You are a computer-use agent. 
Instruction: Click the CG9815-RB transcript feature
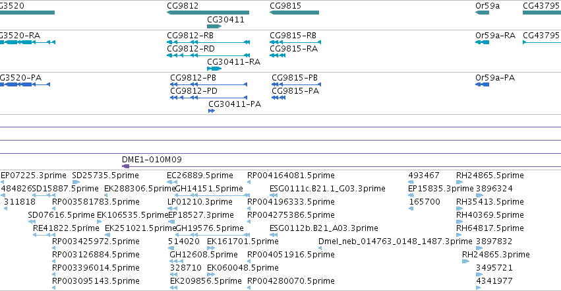[x=295, y=42]
